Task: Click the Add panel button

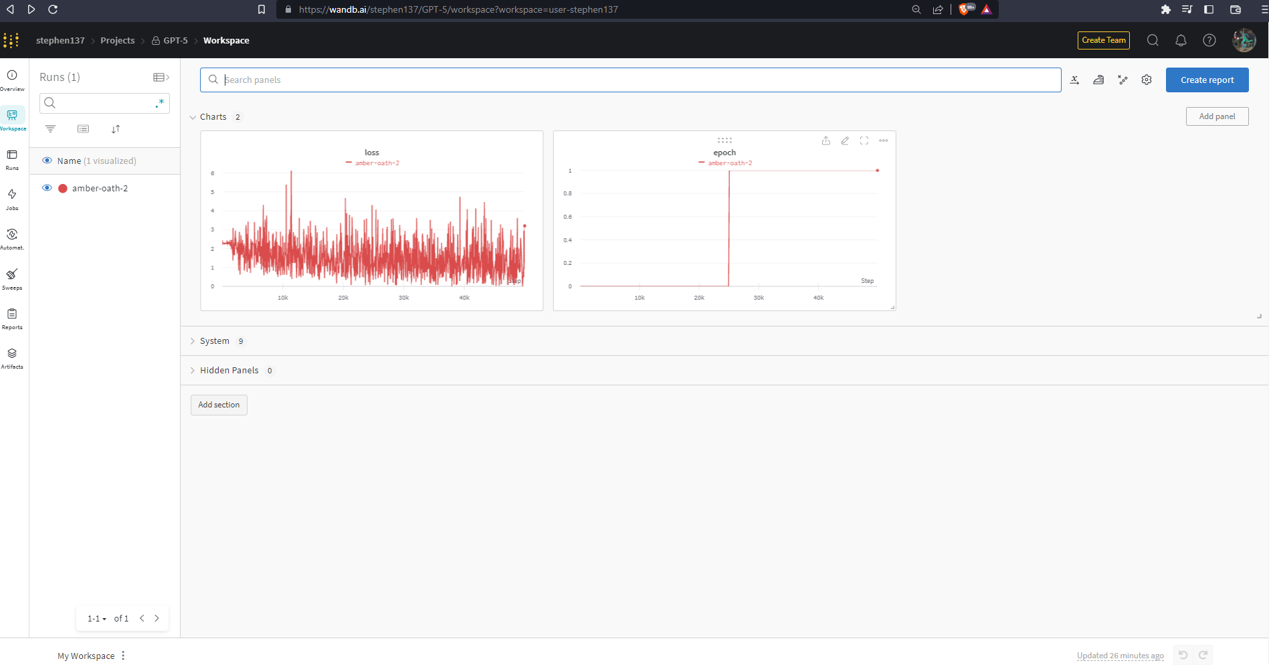Action: (1217, 116)
